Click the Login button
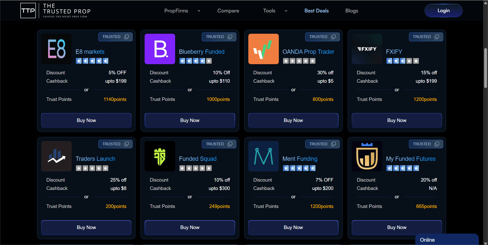This screenshot has height=245, width=488. pos(444,11)
